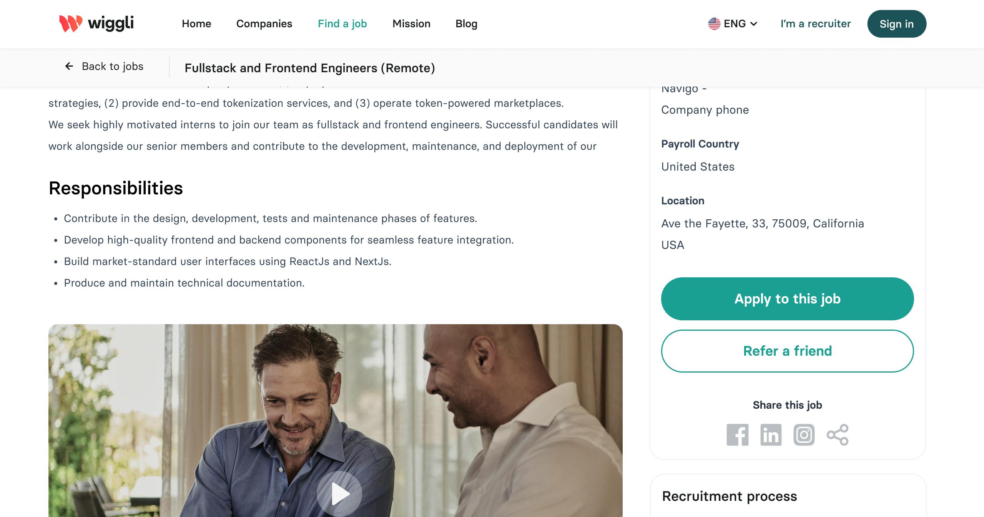
Task: Open the Mission page
Action: 411,24
